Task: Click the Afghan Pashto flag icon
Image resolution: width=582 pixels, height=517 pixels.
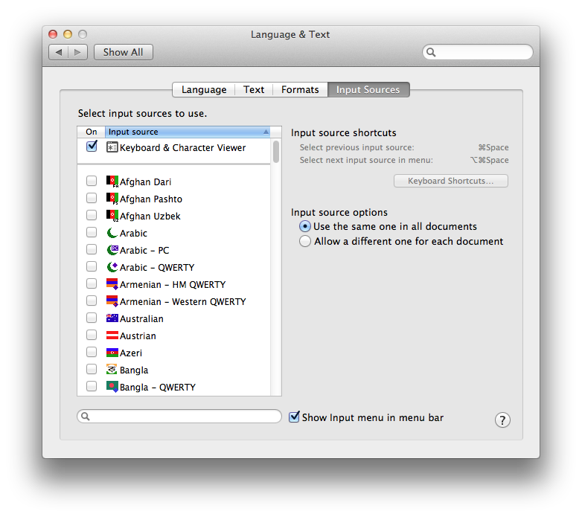Action: pos(112,199)
